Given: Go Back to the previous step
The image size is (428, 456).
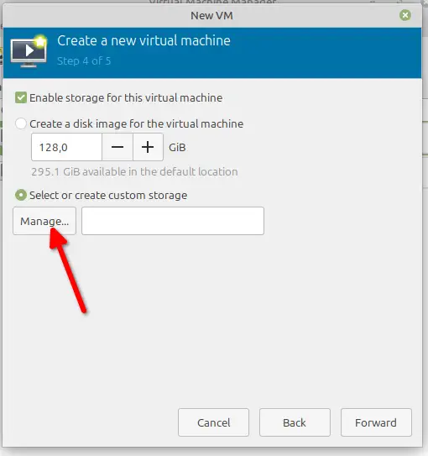Looking at the screenshot, I should (x=295, y=422).
